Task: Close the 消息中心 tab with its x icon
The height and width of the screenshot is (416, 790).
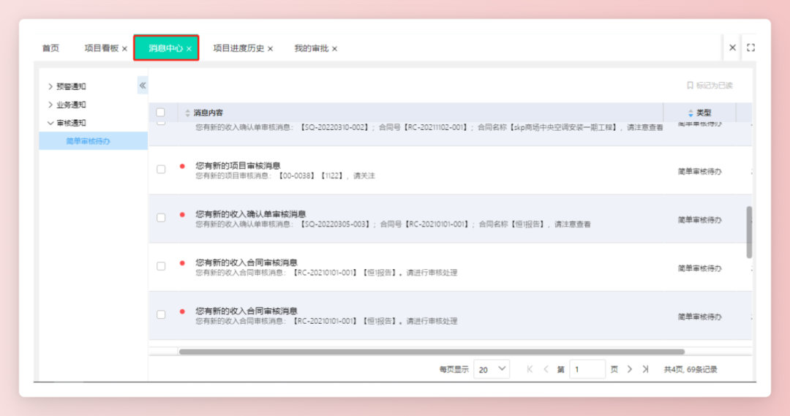Action: click(189, 49)
